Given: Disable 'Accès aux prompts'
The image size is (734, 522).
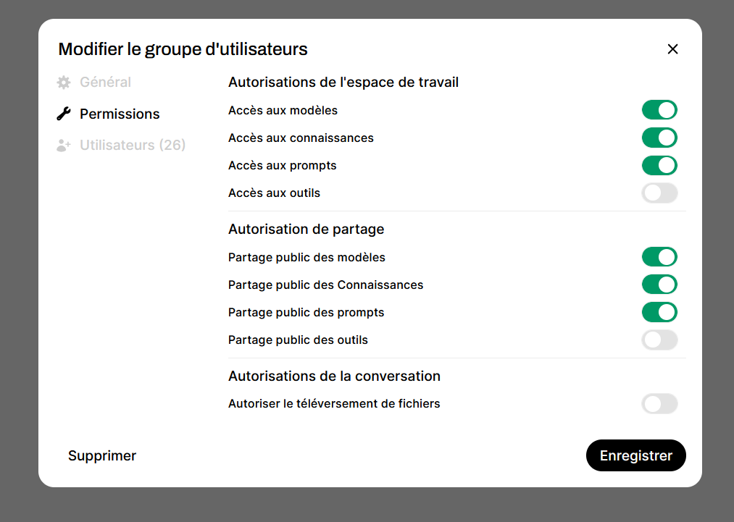Looking at the screenshot, I should pos(659,165).
